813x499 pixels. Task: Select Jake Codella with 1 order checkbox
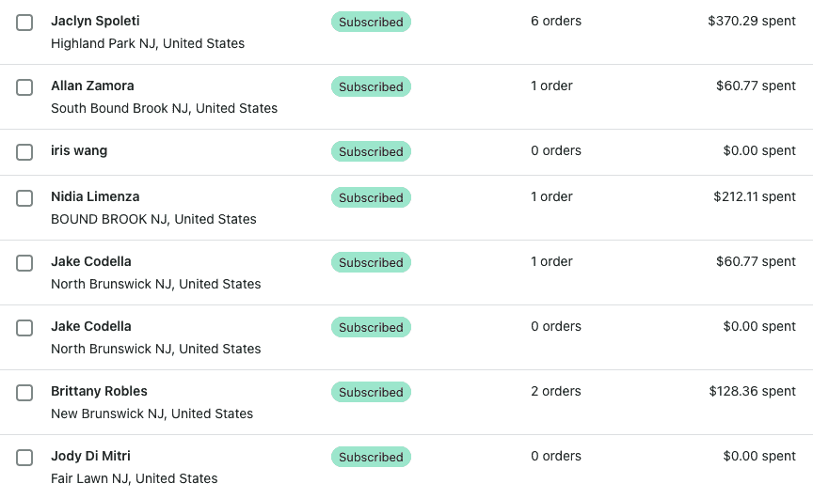pos(24,263)
